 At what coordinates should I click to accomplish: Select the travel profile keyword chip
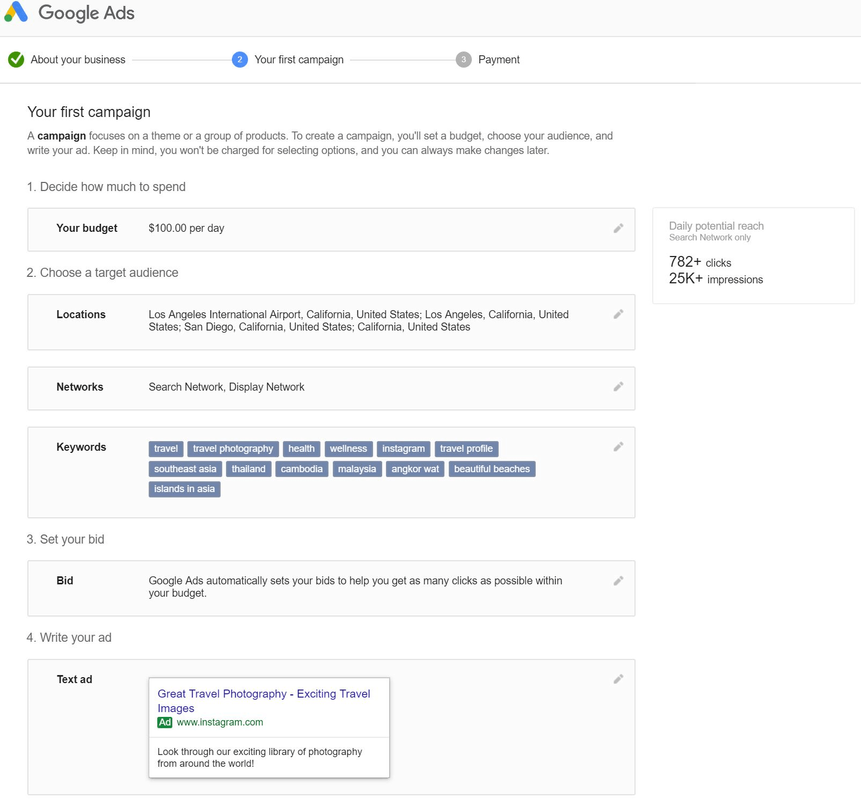point(466,449)
